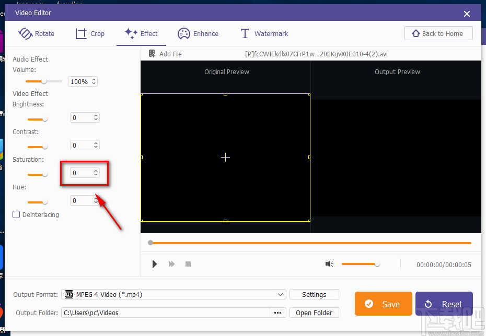Switch to the Crop tab
This screenshot has height=336, width=486.
point(90,33)
